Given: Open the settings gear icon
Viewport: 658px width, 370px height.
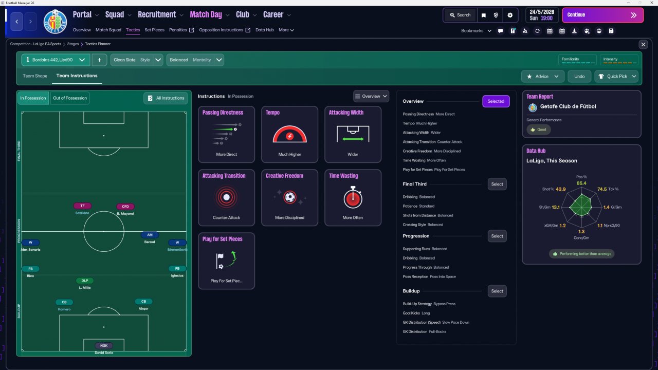Looking at the screenshot, I should (x=510, y=15).
